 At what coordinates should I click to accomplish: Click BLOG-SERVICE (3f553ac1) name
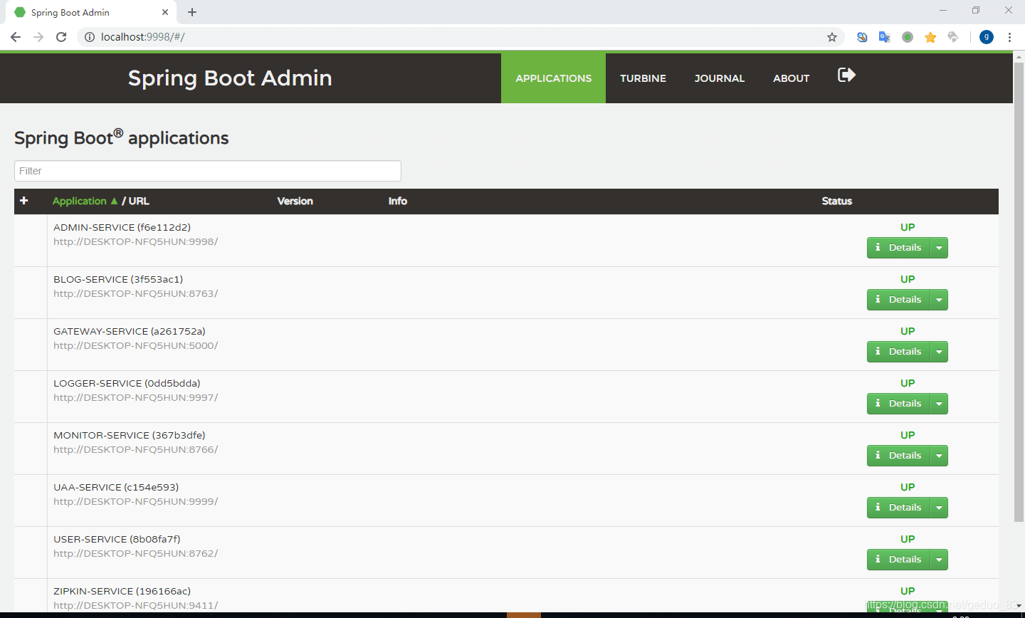[x=118, y=279]
